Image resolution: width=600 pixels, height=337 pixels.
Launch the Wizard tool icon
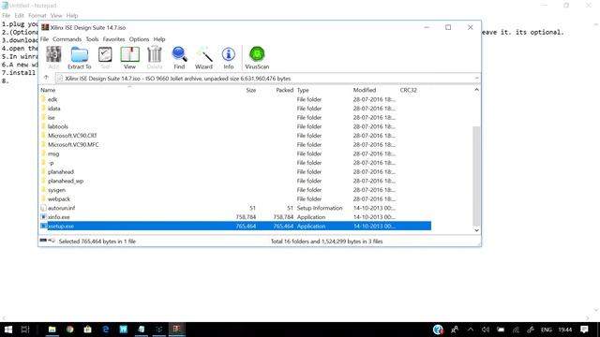(x=203, y=57)
